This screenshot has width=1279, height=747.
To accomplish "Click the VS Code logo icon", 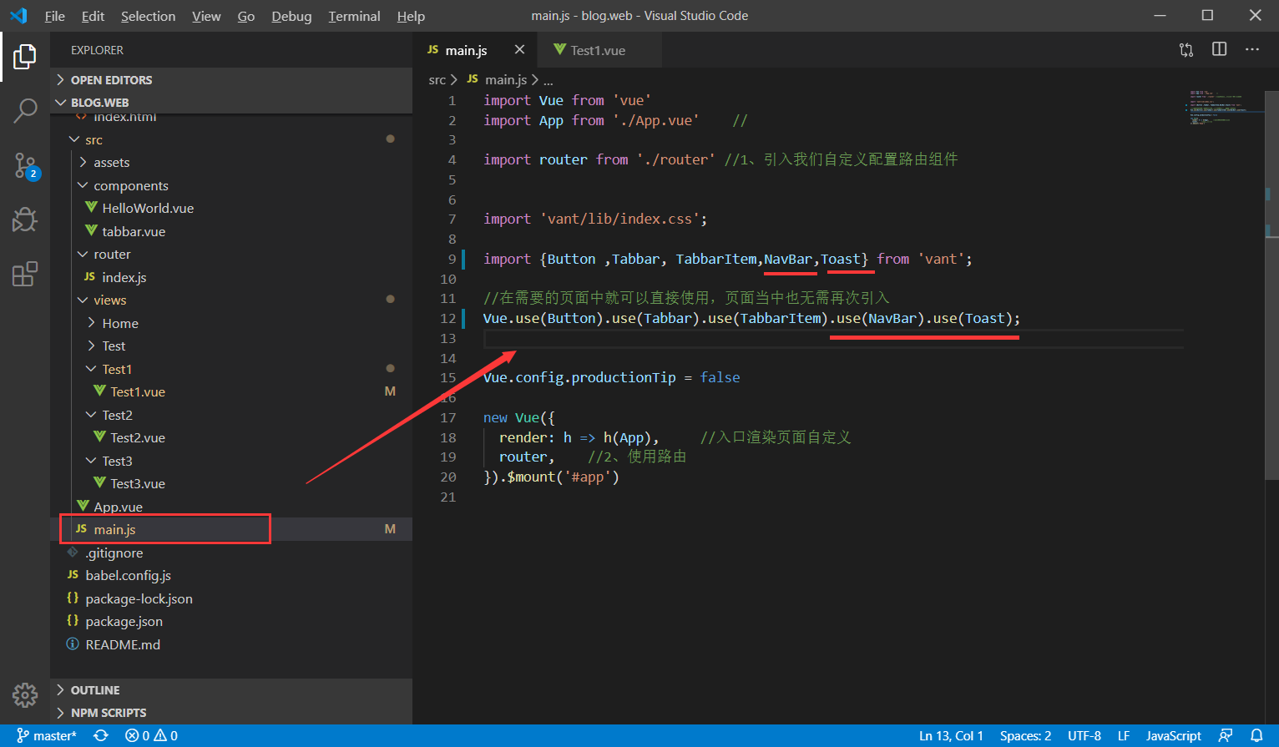I will 18,16.
